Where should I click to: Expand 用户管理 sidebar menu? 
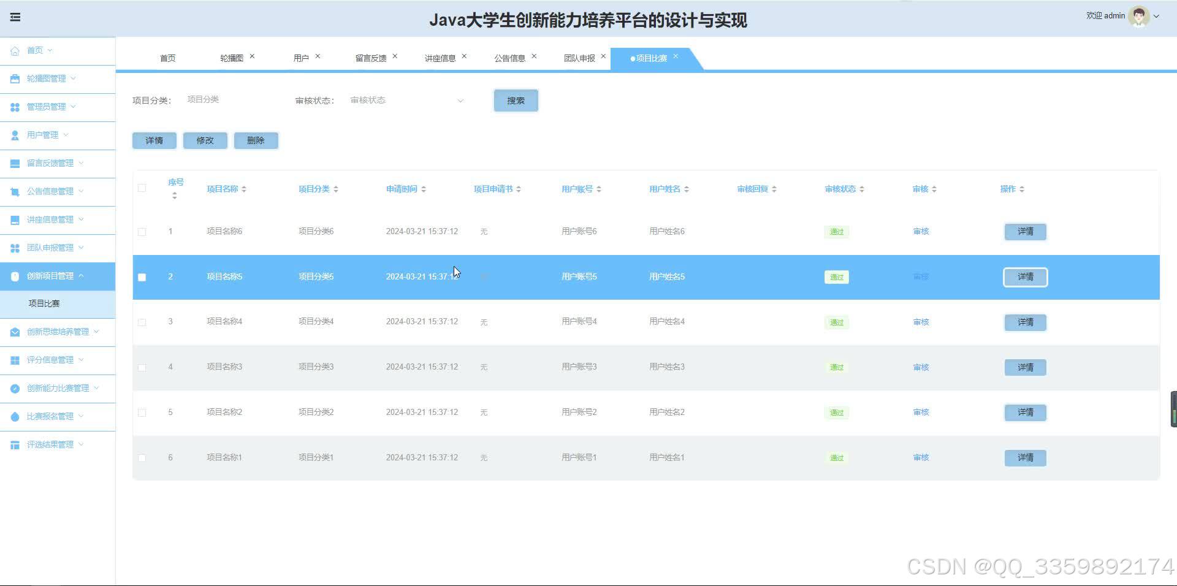(66, 135)
